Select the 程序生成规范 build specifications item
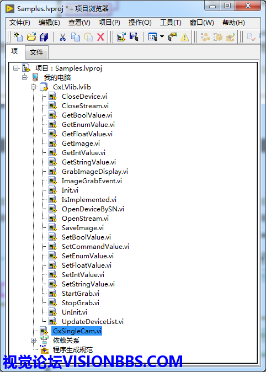The width and height of the screenshot is (266, 372). (73, 350)
